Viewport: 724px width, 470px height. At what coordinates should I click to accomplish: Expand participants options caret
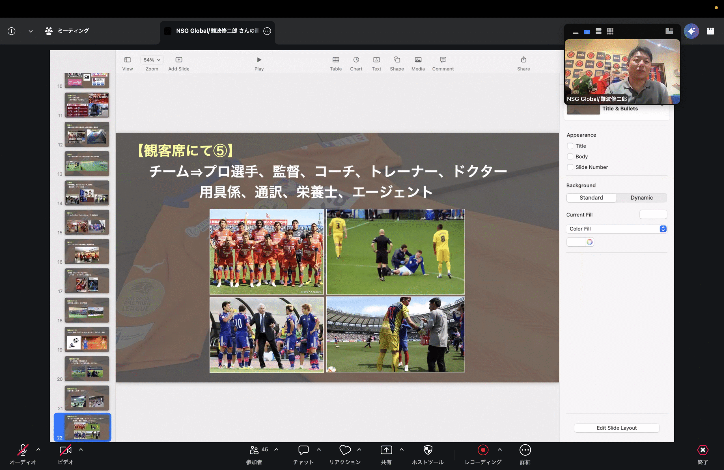276,449
